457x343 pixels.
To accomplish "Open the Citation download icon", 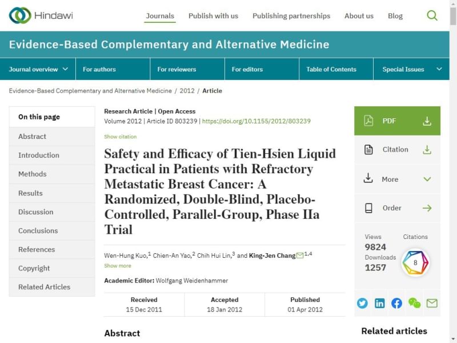I will (x=427, y=150).
